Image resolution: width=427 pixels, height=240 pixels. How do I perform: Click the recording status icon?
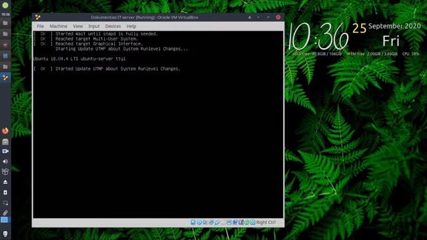[x=235, y=222]
